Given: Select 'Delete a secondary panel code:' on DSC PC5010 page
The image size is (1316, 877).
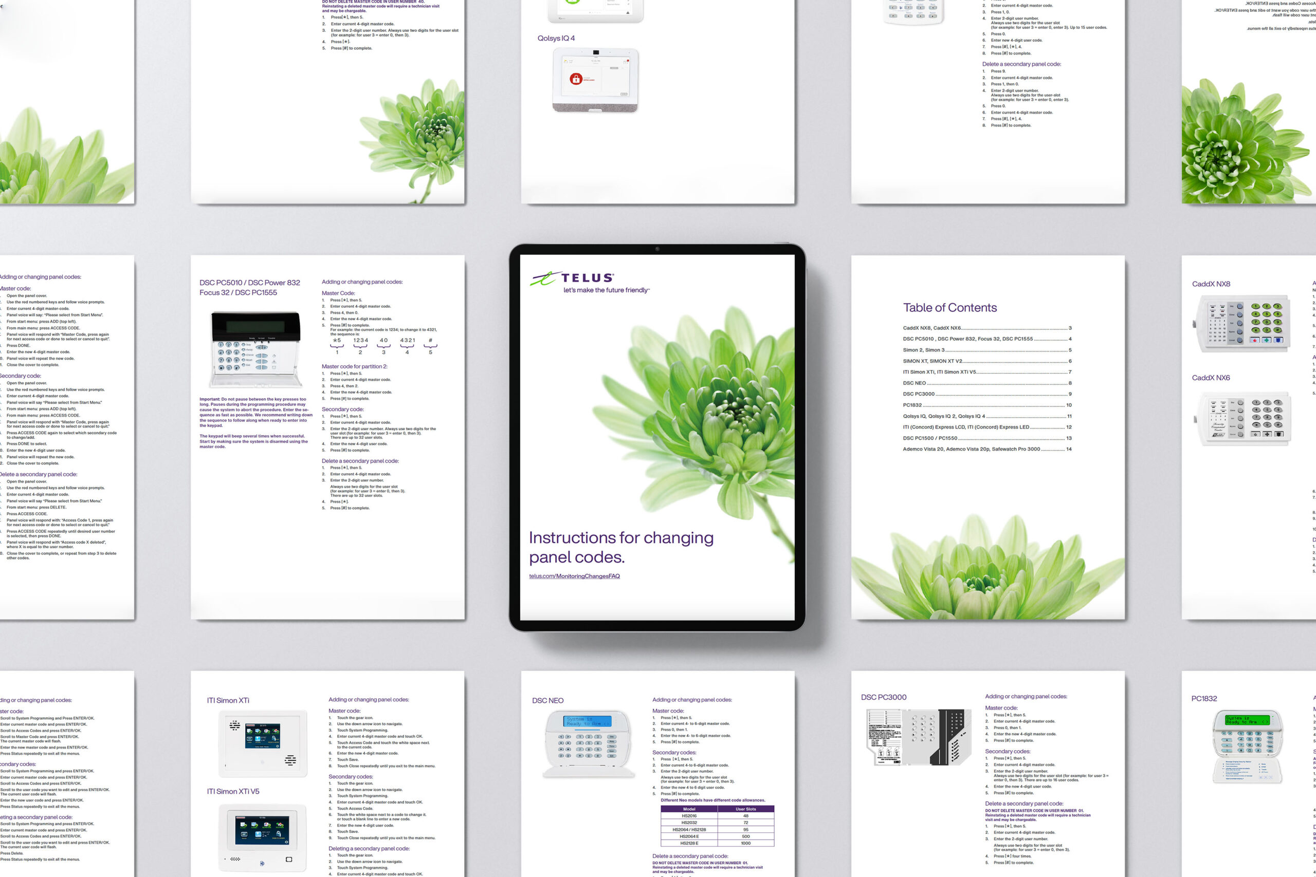Looking at the screenshot, I should click(360, 461).
